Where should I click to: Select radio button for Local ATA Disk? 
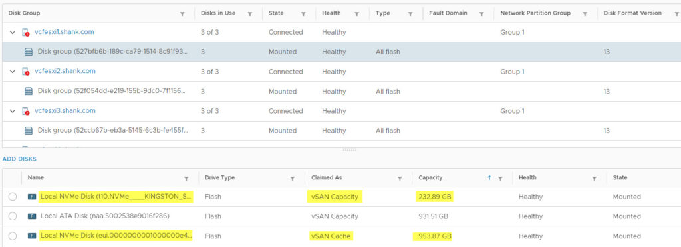(13, 216)
